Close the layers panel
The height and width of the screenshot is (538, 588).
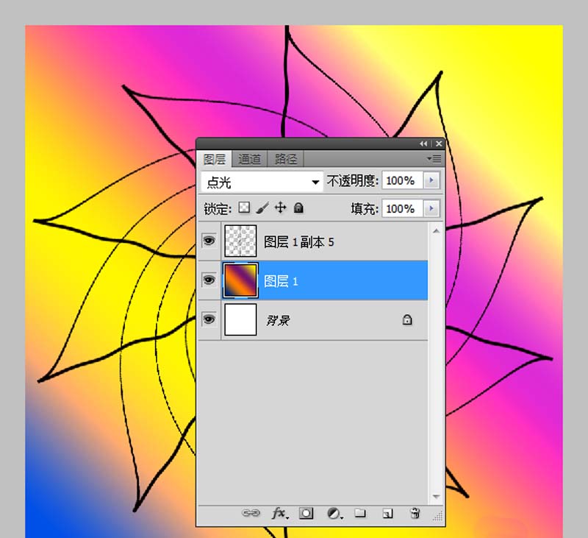coord(439,144)
